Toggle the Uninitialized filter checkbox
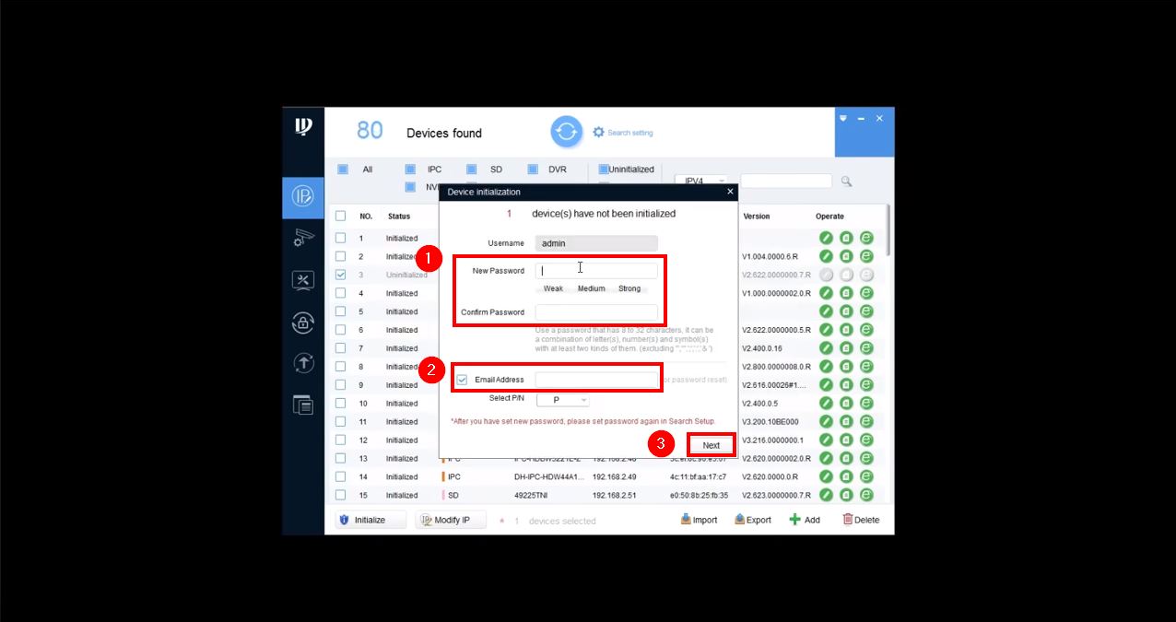Screen dimensions: 1176x622 (604, 170)
